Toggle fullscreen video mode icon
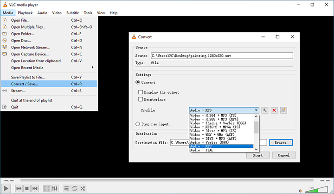Viewport: 334px width, 194px height. (x=47, y=188)
